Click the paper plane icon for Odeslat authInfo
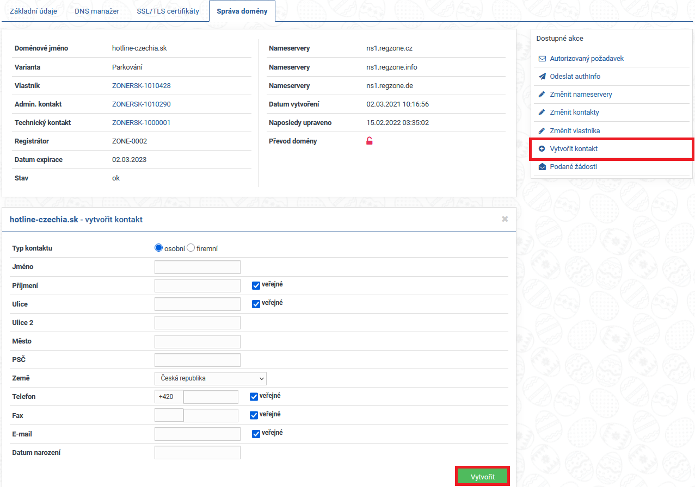The height and width of the screenshot is (487, 695). tap(542, 77)
